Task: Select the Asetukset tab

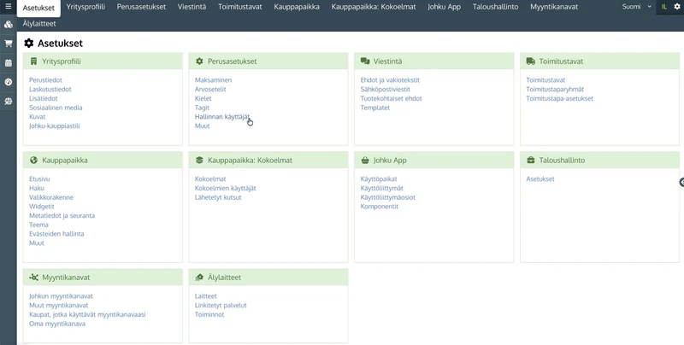Action: pyautogui.click(x=38, y=8)
